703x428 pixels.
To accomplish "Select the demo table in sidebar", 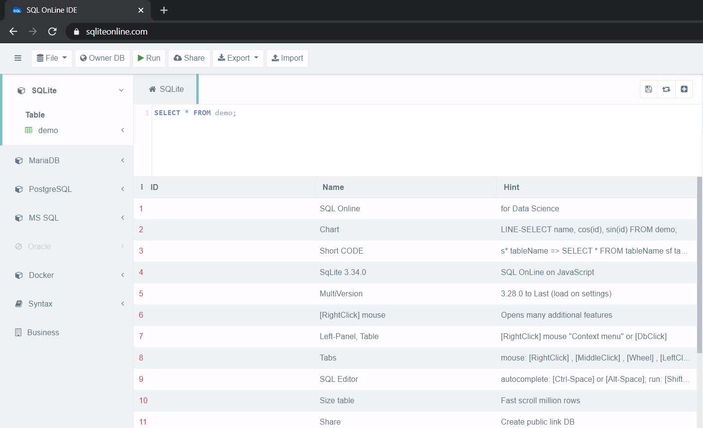I will [48, 130].
